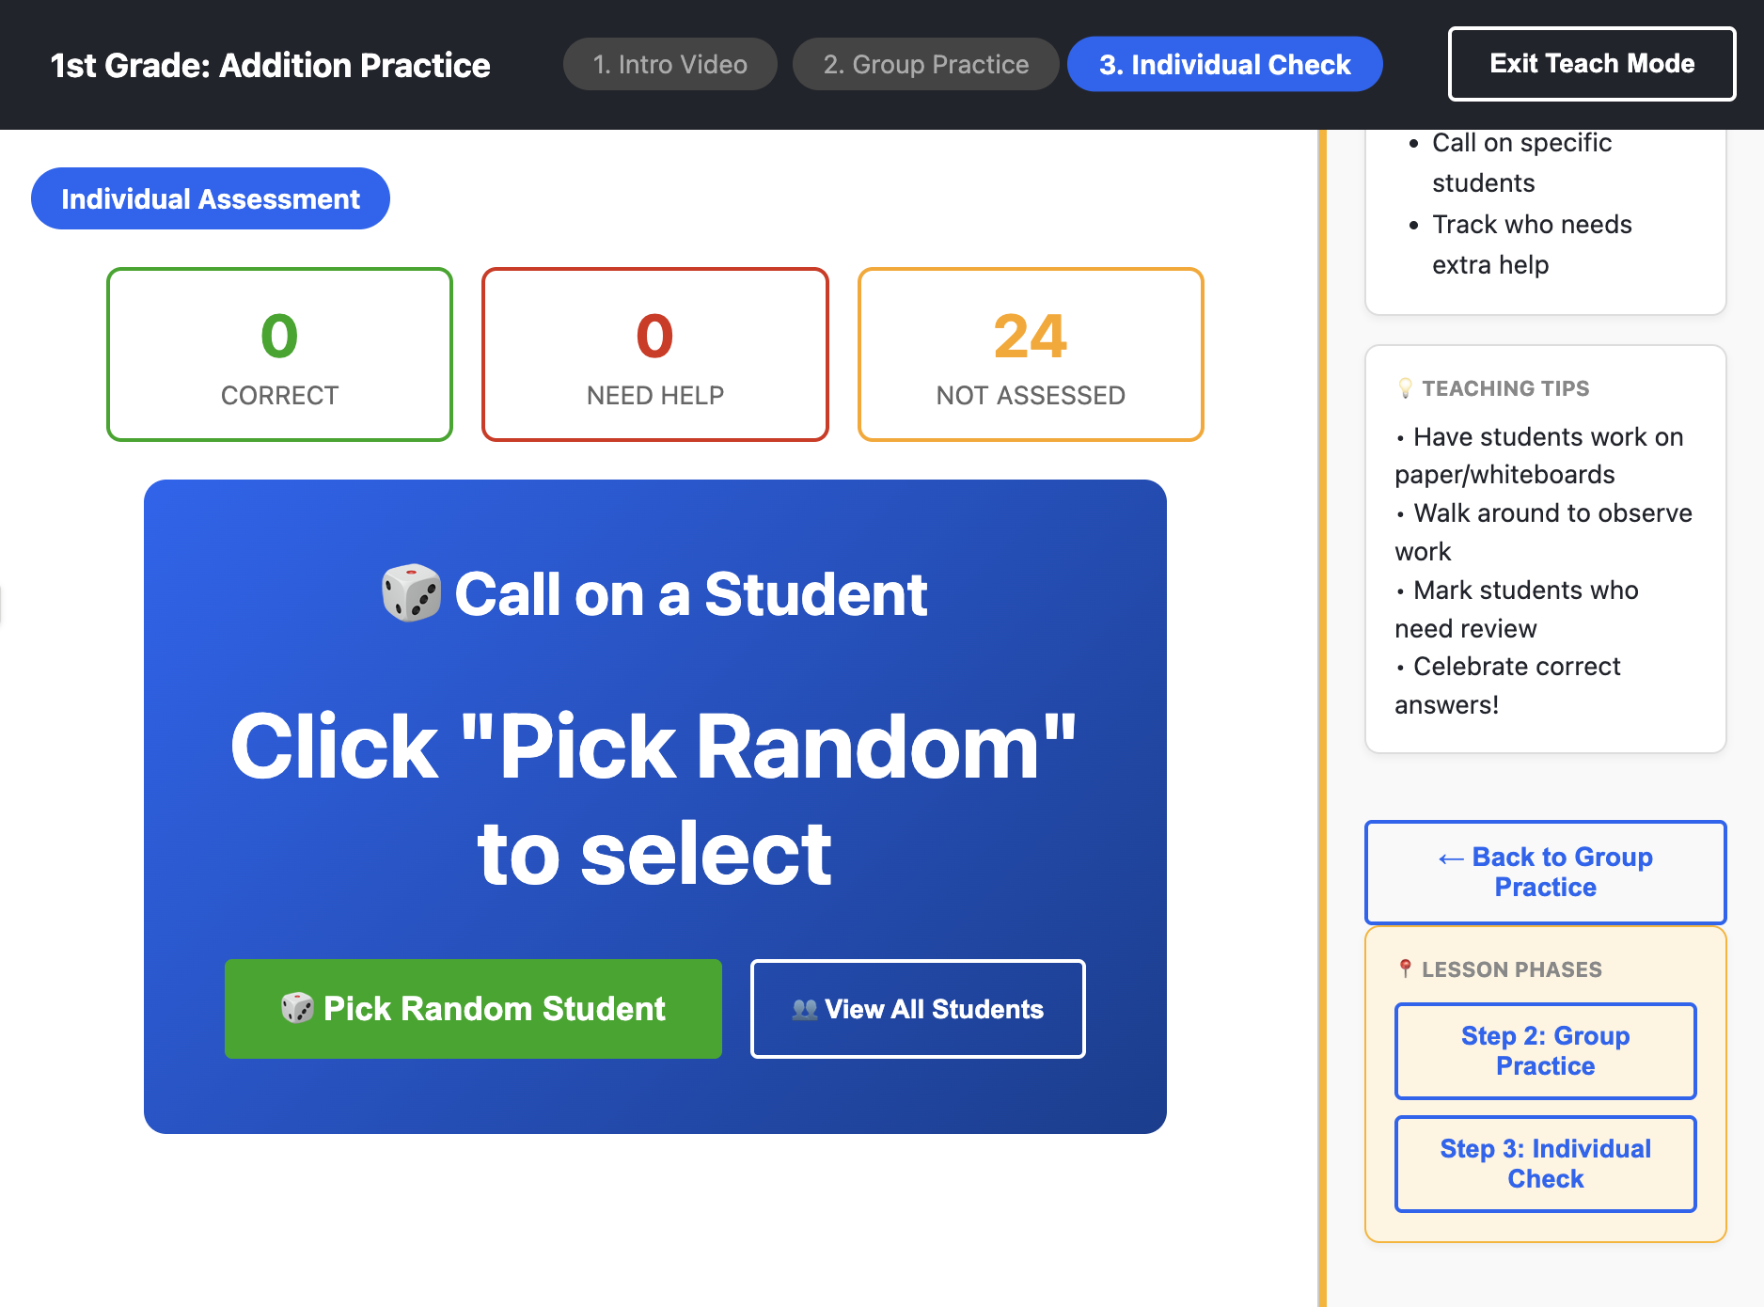Click the Not Assessed count card
The width and height of the screenshot is (1764, 1307).
1030,354
